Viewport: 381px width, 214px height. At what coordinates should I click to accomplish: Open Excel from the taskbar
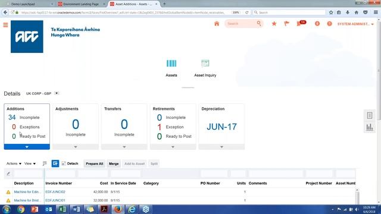[63, 209]
